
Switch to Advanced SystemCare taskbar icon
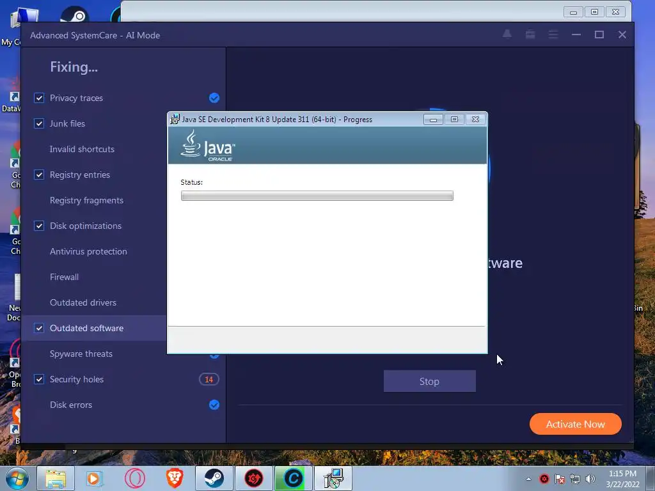[x=293, y=478]
